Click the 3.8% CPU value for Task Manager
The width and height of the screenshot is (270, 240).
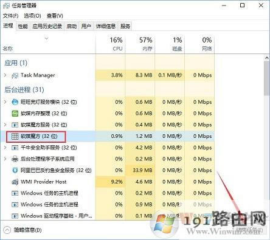(x=117, y=75)
